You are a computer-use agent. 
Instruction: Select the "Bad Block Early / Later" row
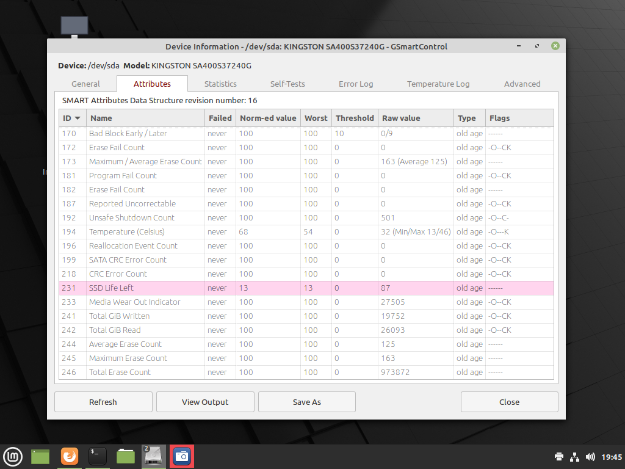306,134
